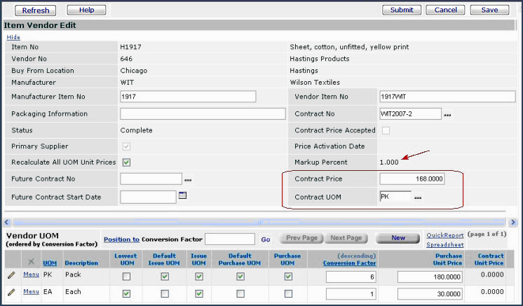Click in the Contract Price field
523x306 pixels.
click(412, 179)
